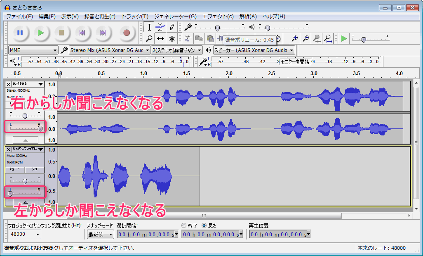Open the スピーカー playback device dropdown
The width and height of the screenshot is (423, 256).
tap(254, 50)
